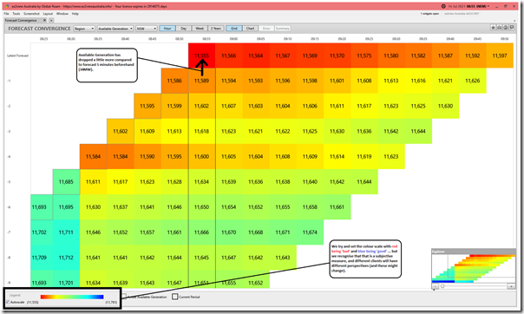Open the Tools menu

tap(16, 14)
